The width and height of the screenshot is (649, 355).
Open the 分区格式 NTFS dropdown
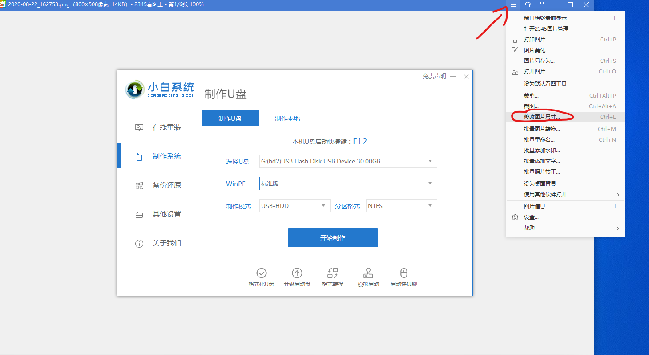[430, 206]
